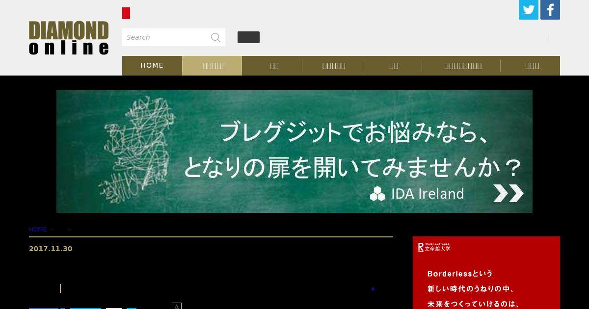Screen dimensions: 589x309
Task: Select the highlighted light-gold navigation tab
Action: click(212, 66)
